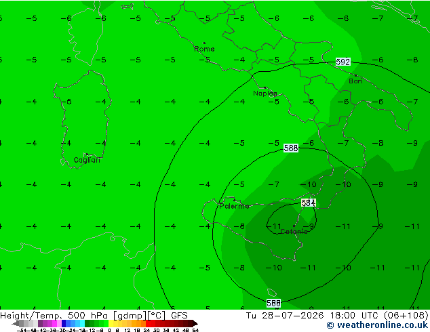Click the 588 contour label above Sicily
This screenshot has height=332, width=430.
291,148
